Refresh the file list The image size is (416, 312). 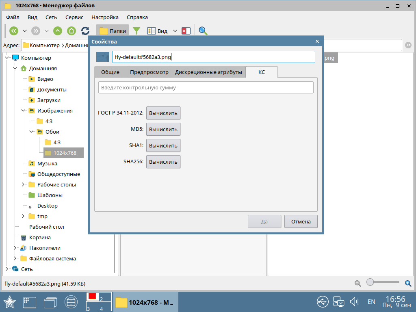point(85,31)
